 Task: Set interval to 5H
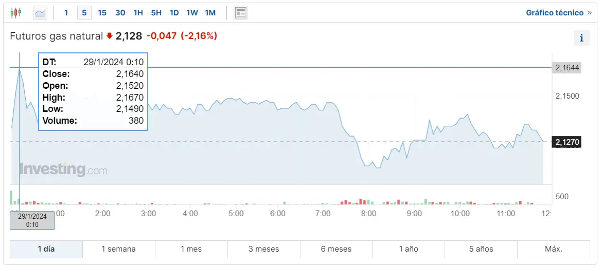[156, 12]
